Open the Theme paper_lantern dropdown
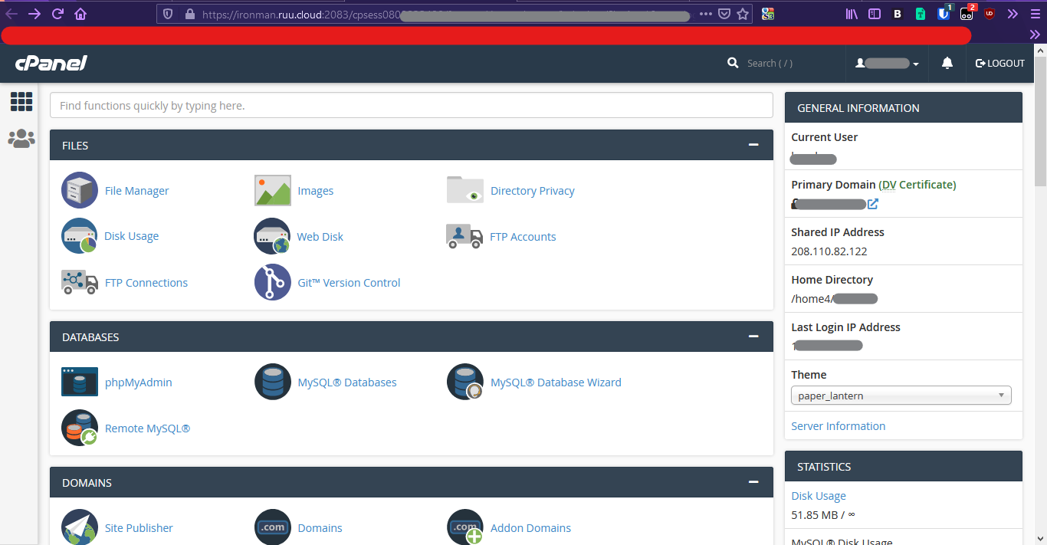 [x=901, y=396]
